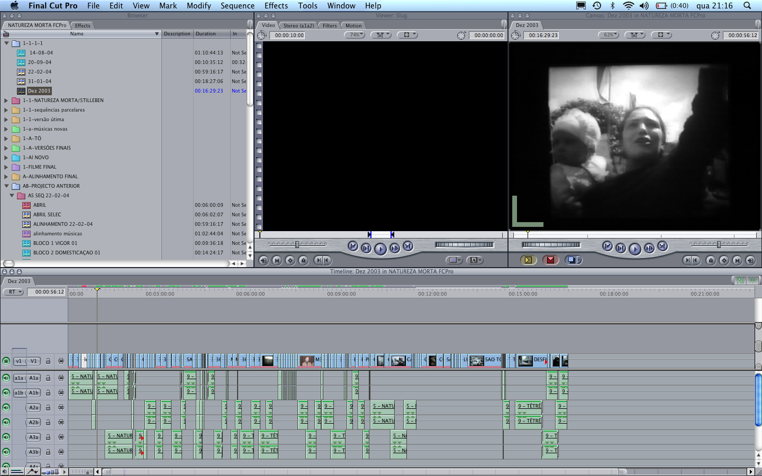
Task: Play the sequence in the Canvas window
Action: 635,249
